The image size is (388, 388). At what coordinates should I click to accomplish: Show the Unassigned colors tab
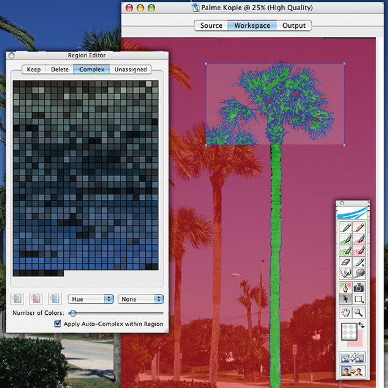[131, 69]
